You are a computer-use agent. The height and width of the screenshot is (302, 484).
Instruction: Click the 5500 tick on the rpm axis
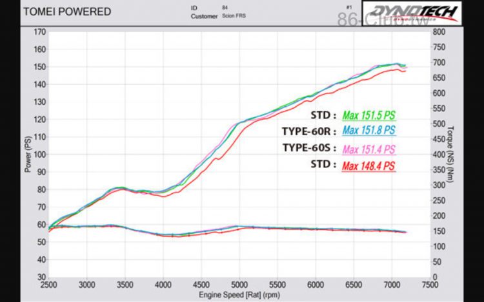pos(277,285)
